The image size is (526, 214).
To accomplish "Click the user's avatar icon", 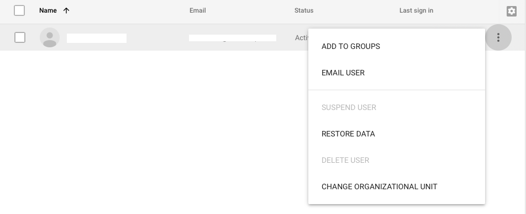I will pyautogui.click(x=50, y=37).
